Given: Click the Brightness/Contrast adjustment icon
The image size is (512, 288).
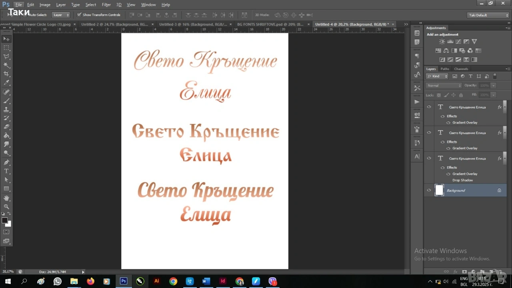Looking at the screenshot, I should pyautogui.click(x=442, y=42).
